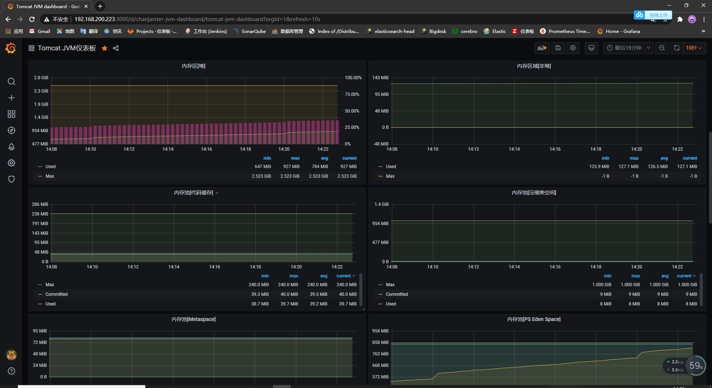
Task: Open the Grafana search icon in sidebar
Action: coord(11,81)
